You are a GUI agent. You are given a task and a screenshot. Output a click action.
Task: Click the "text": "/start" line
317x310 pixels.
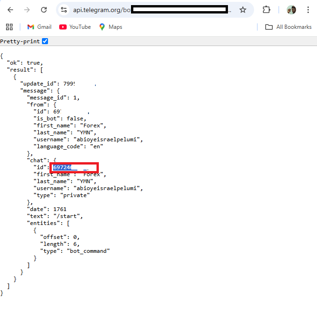pyautogui.click(x=55, y=216)
